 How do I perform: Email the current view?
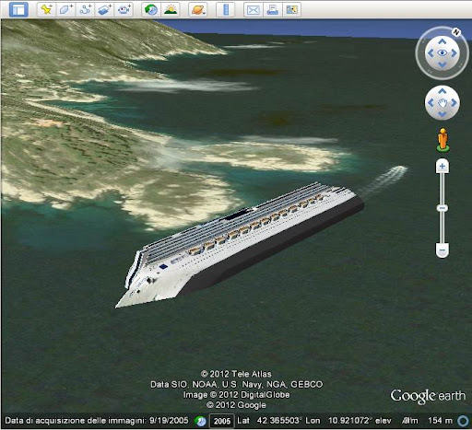(253, 9)
